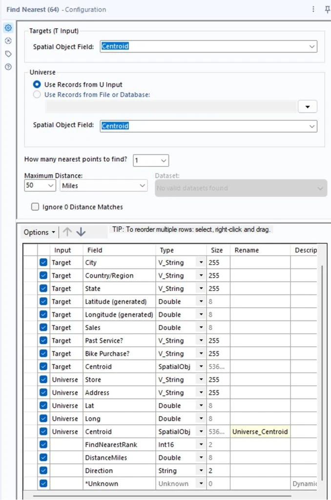This screenshot has height=500, width=331.
Task: Open the Help question mark icon
Action: (8, 67)
